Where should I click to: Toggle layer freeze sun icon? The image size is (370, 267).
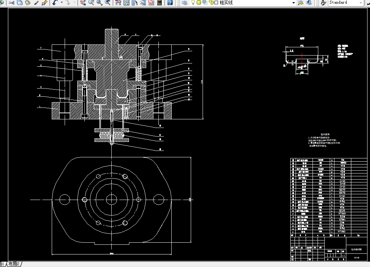199,3
